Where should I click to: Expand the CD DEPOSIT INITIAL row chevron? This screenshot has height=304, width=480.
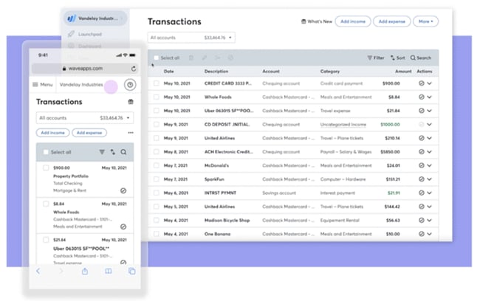(430, 125)
